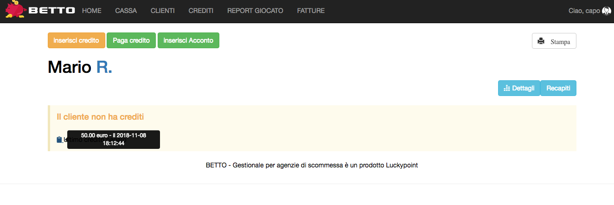This screenshot has height=205, width=614.
Task: Click the bar chart icon on Dettagli
Action: coord(506,88)
